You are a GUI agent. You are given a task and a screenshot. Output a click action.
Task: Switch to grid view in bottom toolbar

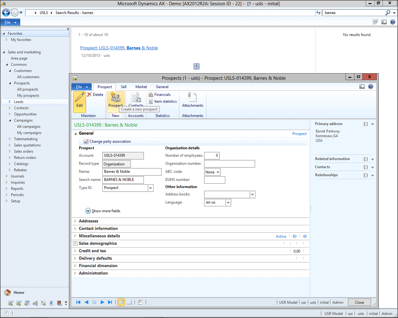129,302
